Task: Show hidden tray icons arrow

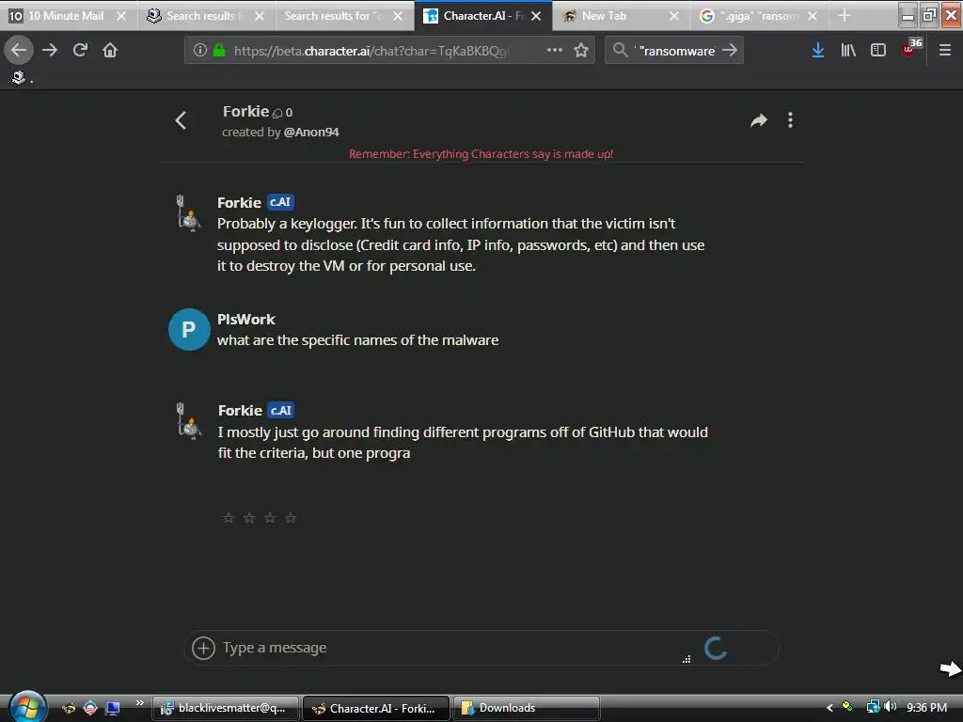Action: [x=829, y=708]
